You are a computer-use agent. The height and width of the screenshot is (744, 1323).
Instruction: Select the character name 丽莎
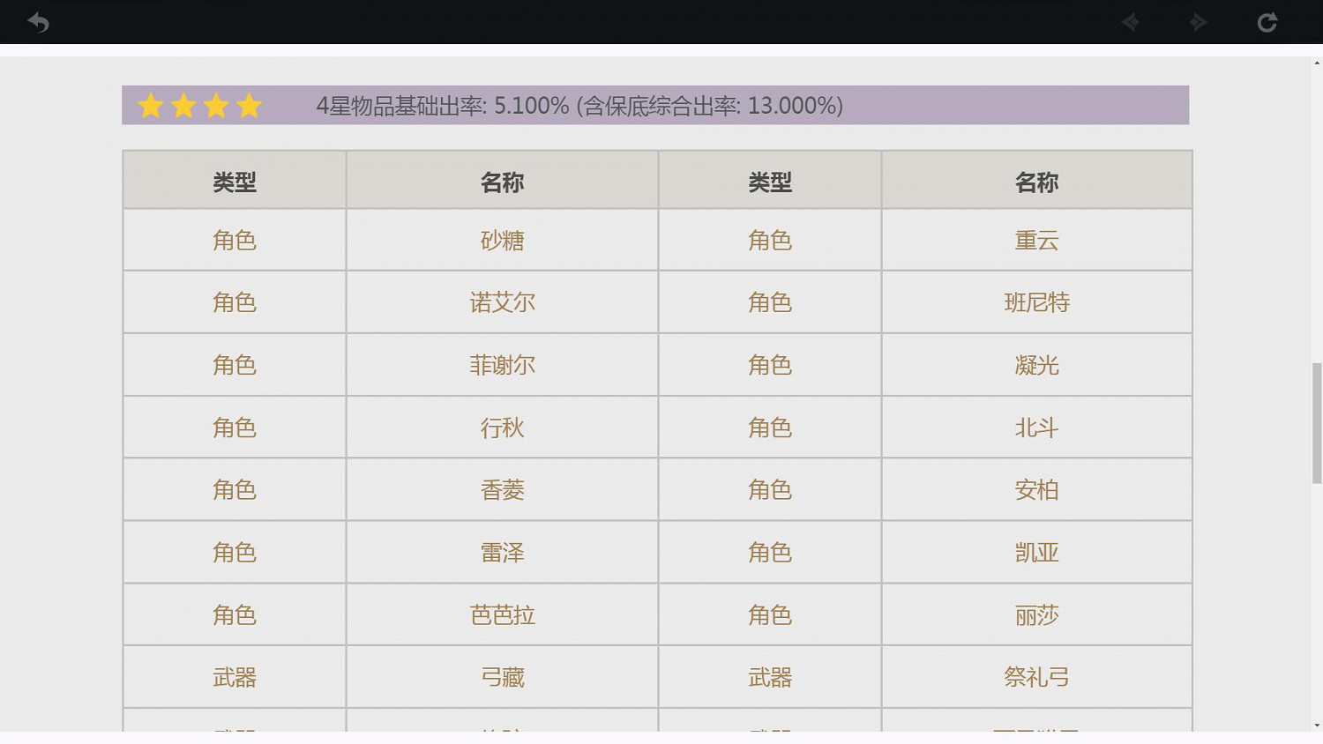tap(1036, 615)
